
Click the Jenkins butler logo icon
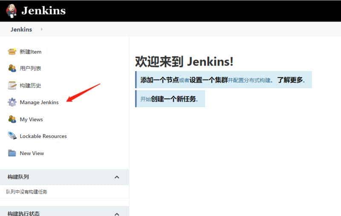click(12, 11)
